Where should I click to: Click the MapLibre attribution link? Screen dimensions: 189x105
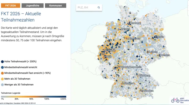coord(9,103)
